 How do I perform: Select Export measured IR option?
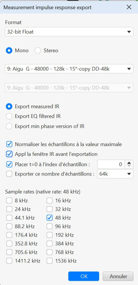tap(9, 106)
